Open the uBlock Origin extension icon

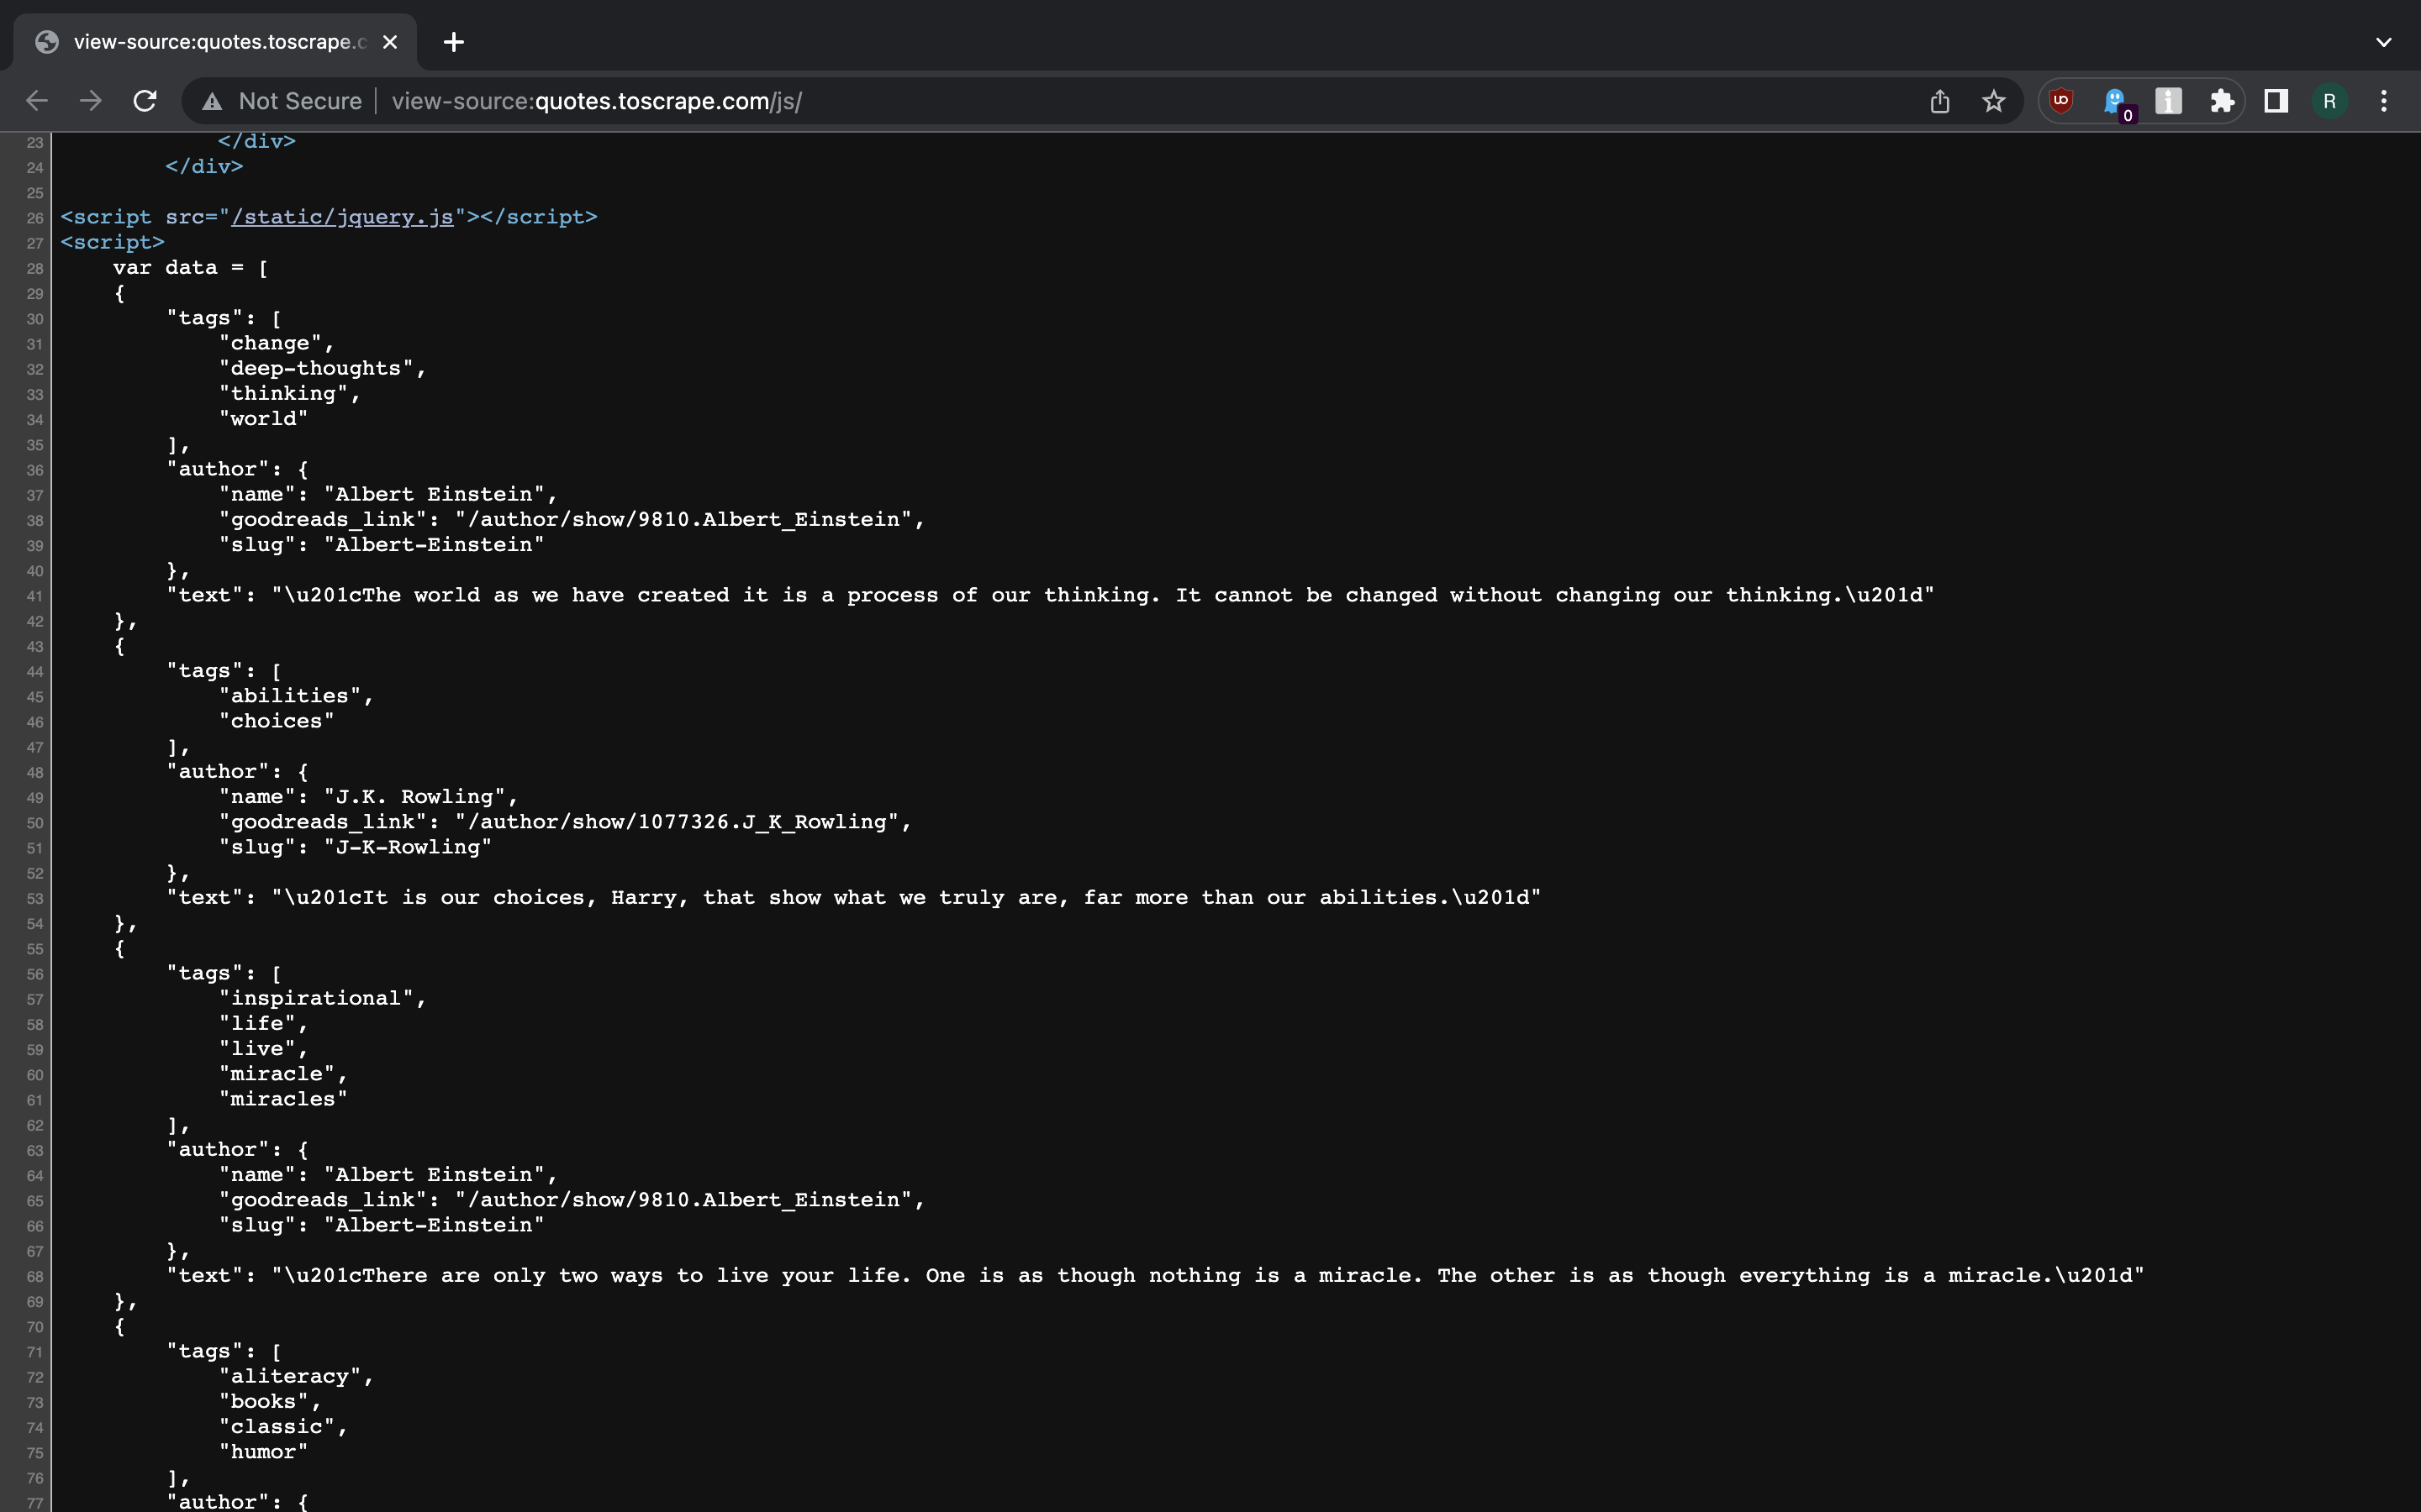(2061, 101)
